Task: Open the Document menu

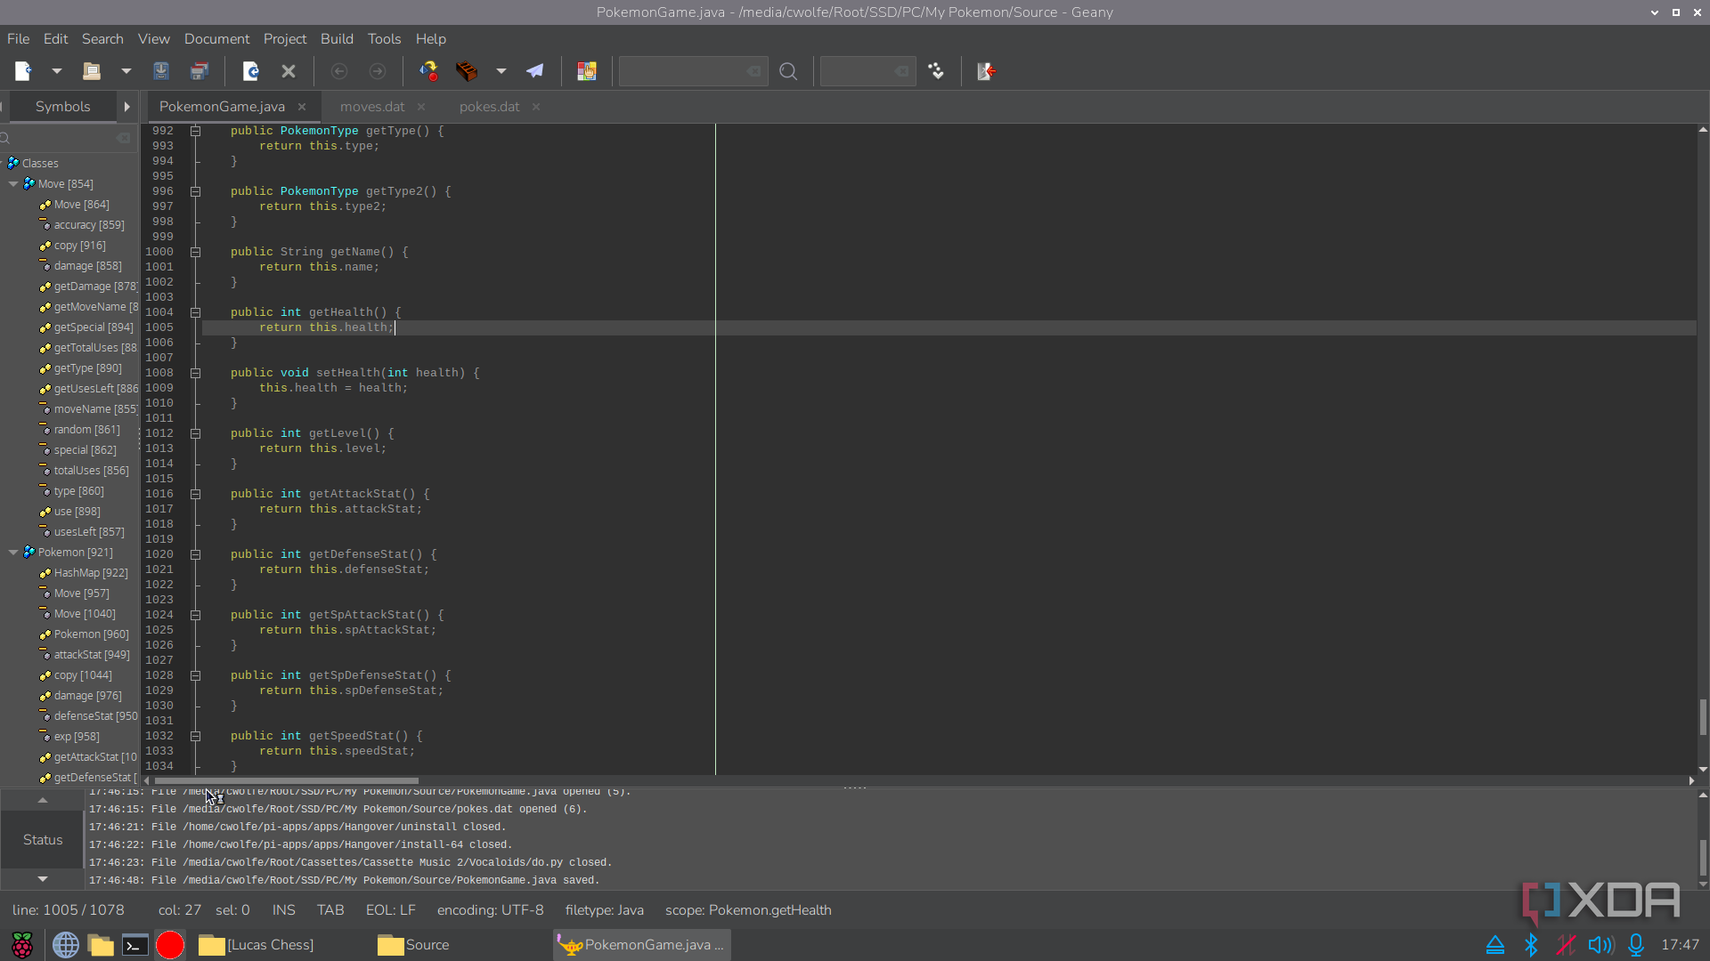Action: coord(216,39)
